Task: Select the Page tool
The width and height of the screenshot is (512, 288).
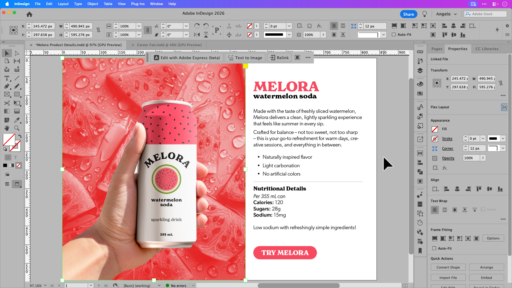Action: (x=7, y=61)
